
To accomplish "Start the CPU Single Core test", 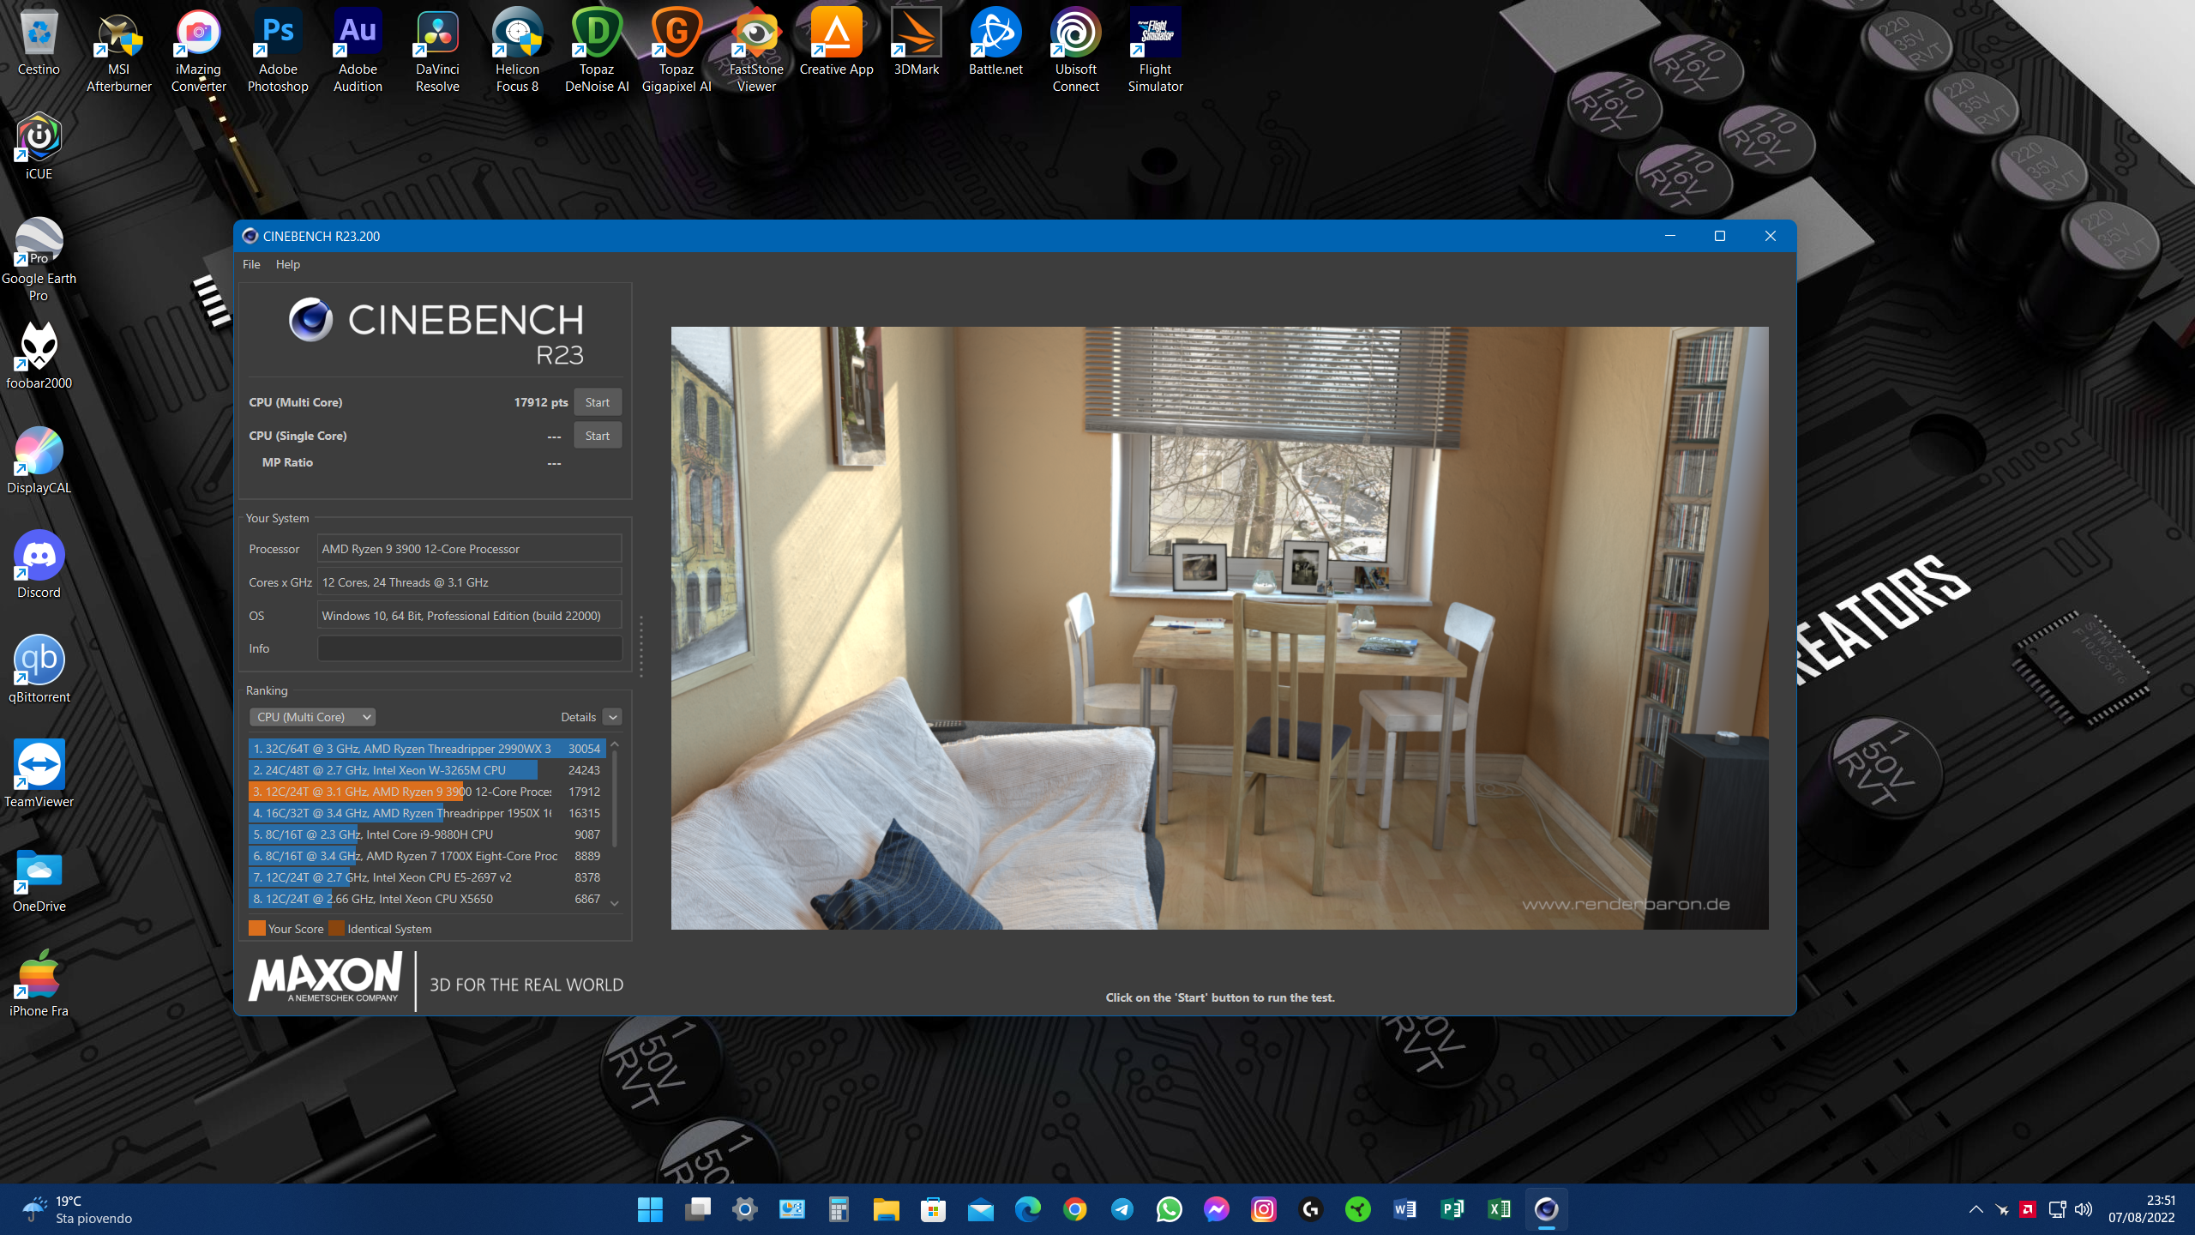I will [598, 436].
